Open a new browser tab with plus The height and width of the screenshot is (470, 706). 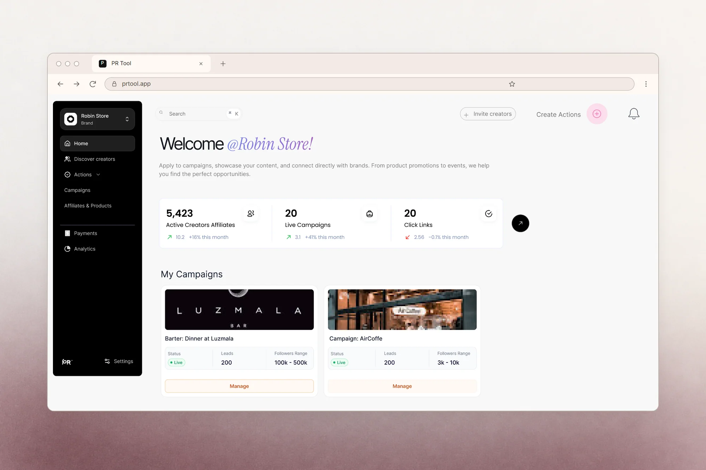pos(223,64)
